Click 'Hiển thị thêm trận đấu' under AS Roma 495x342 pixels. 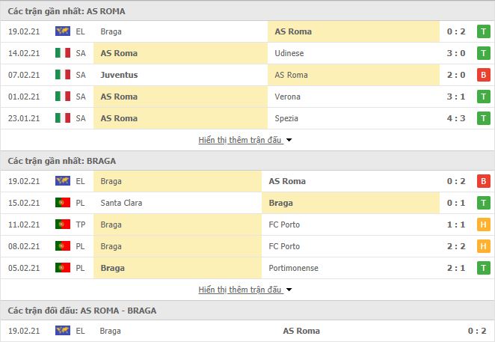pos(240,140)
